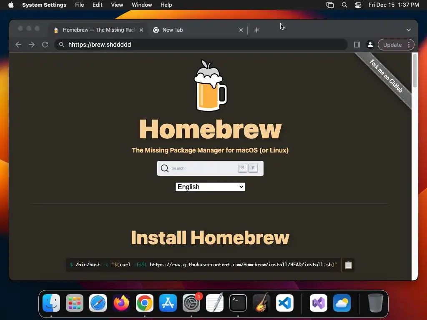Viewport: 427px width, 320px height.
Task: Launch GarageBand from the Dock
Action: (x=261, y=303)
